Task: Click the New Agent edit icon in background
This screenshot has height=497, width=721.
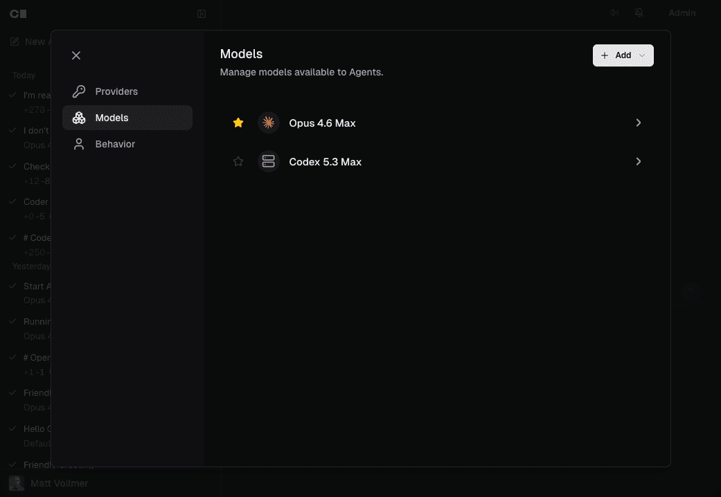Action: point(15,42)
